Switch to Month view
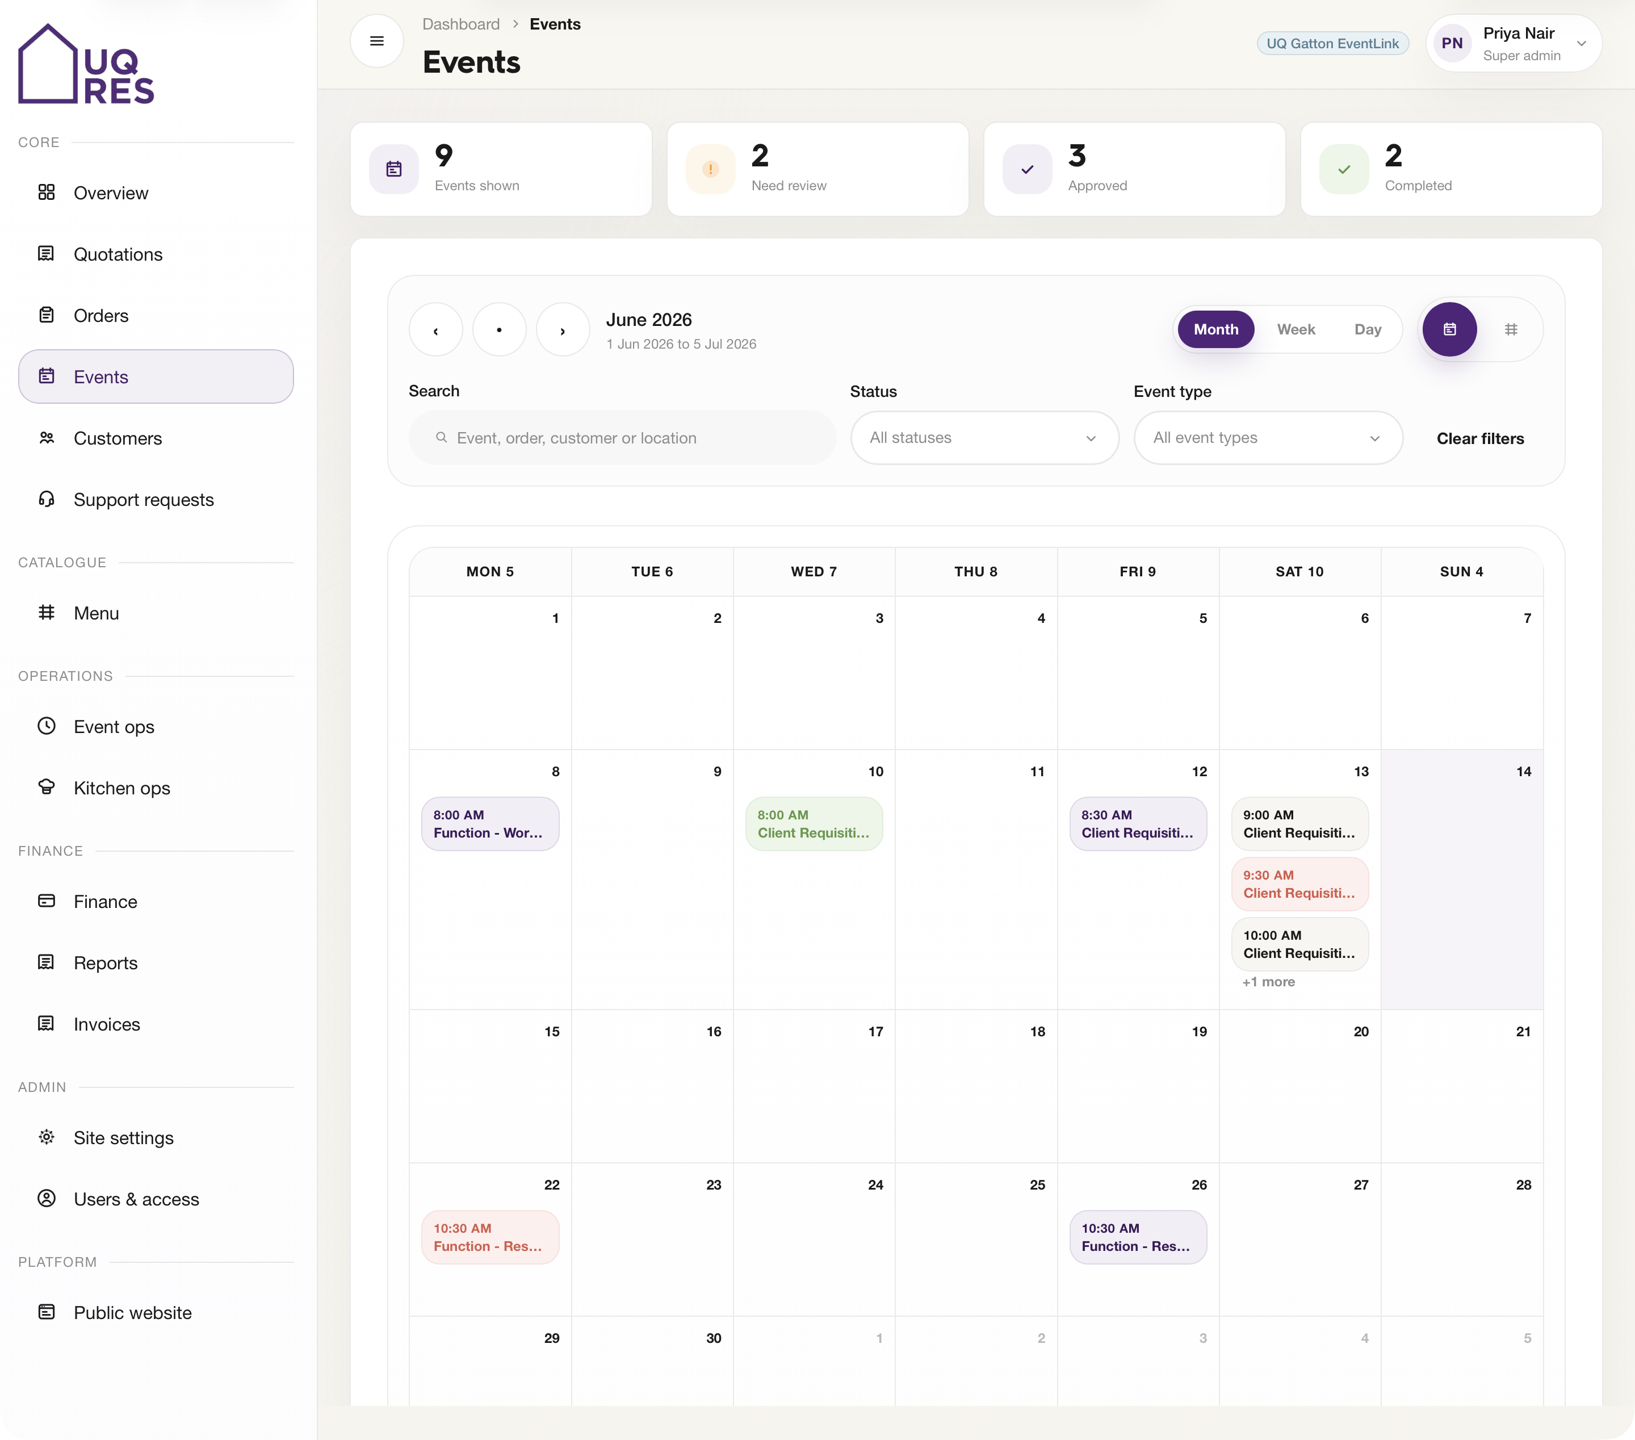 [1216, 329]
